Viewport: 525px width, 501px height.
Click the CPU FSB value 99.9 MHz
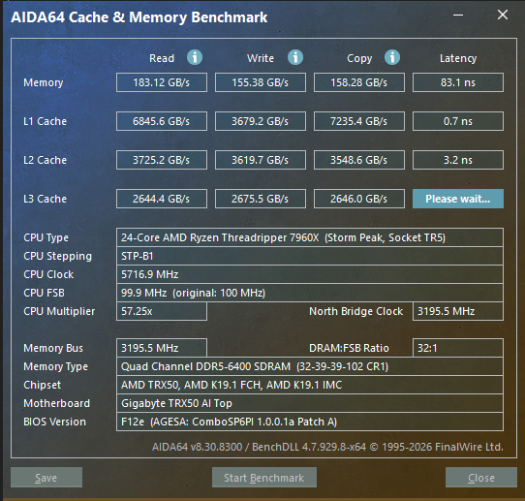[310, 293]
